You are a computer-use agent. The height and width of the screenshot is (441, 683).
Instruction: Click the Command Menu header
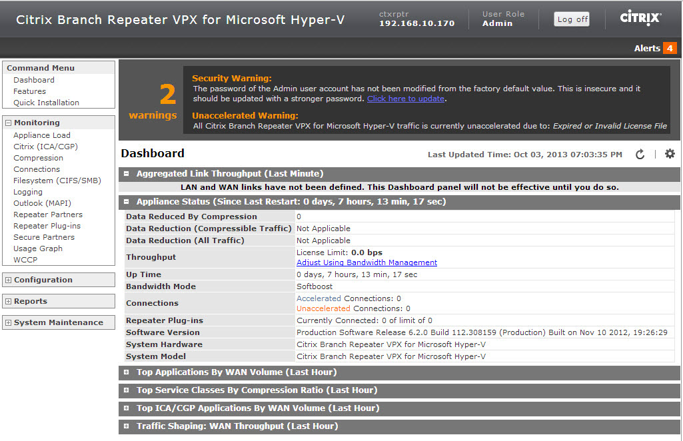(x=41, y=68)
